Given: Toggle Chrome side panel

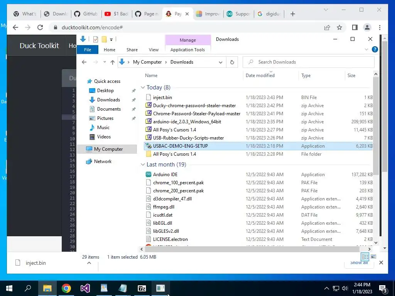Looking at the screenshot, I should click(355, 27).
